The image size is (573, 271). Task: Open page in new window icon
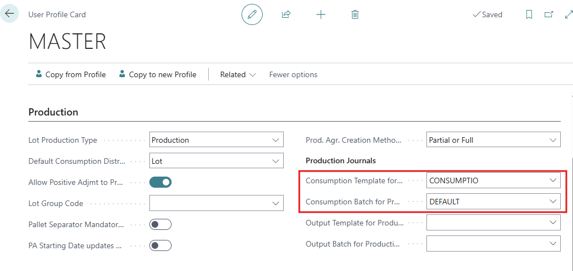click(549, 14)
